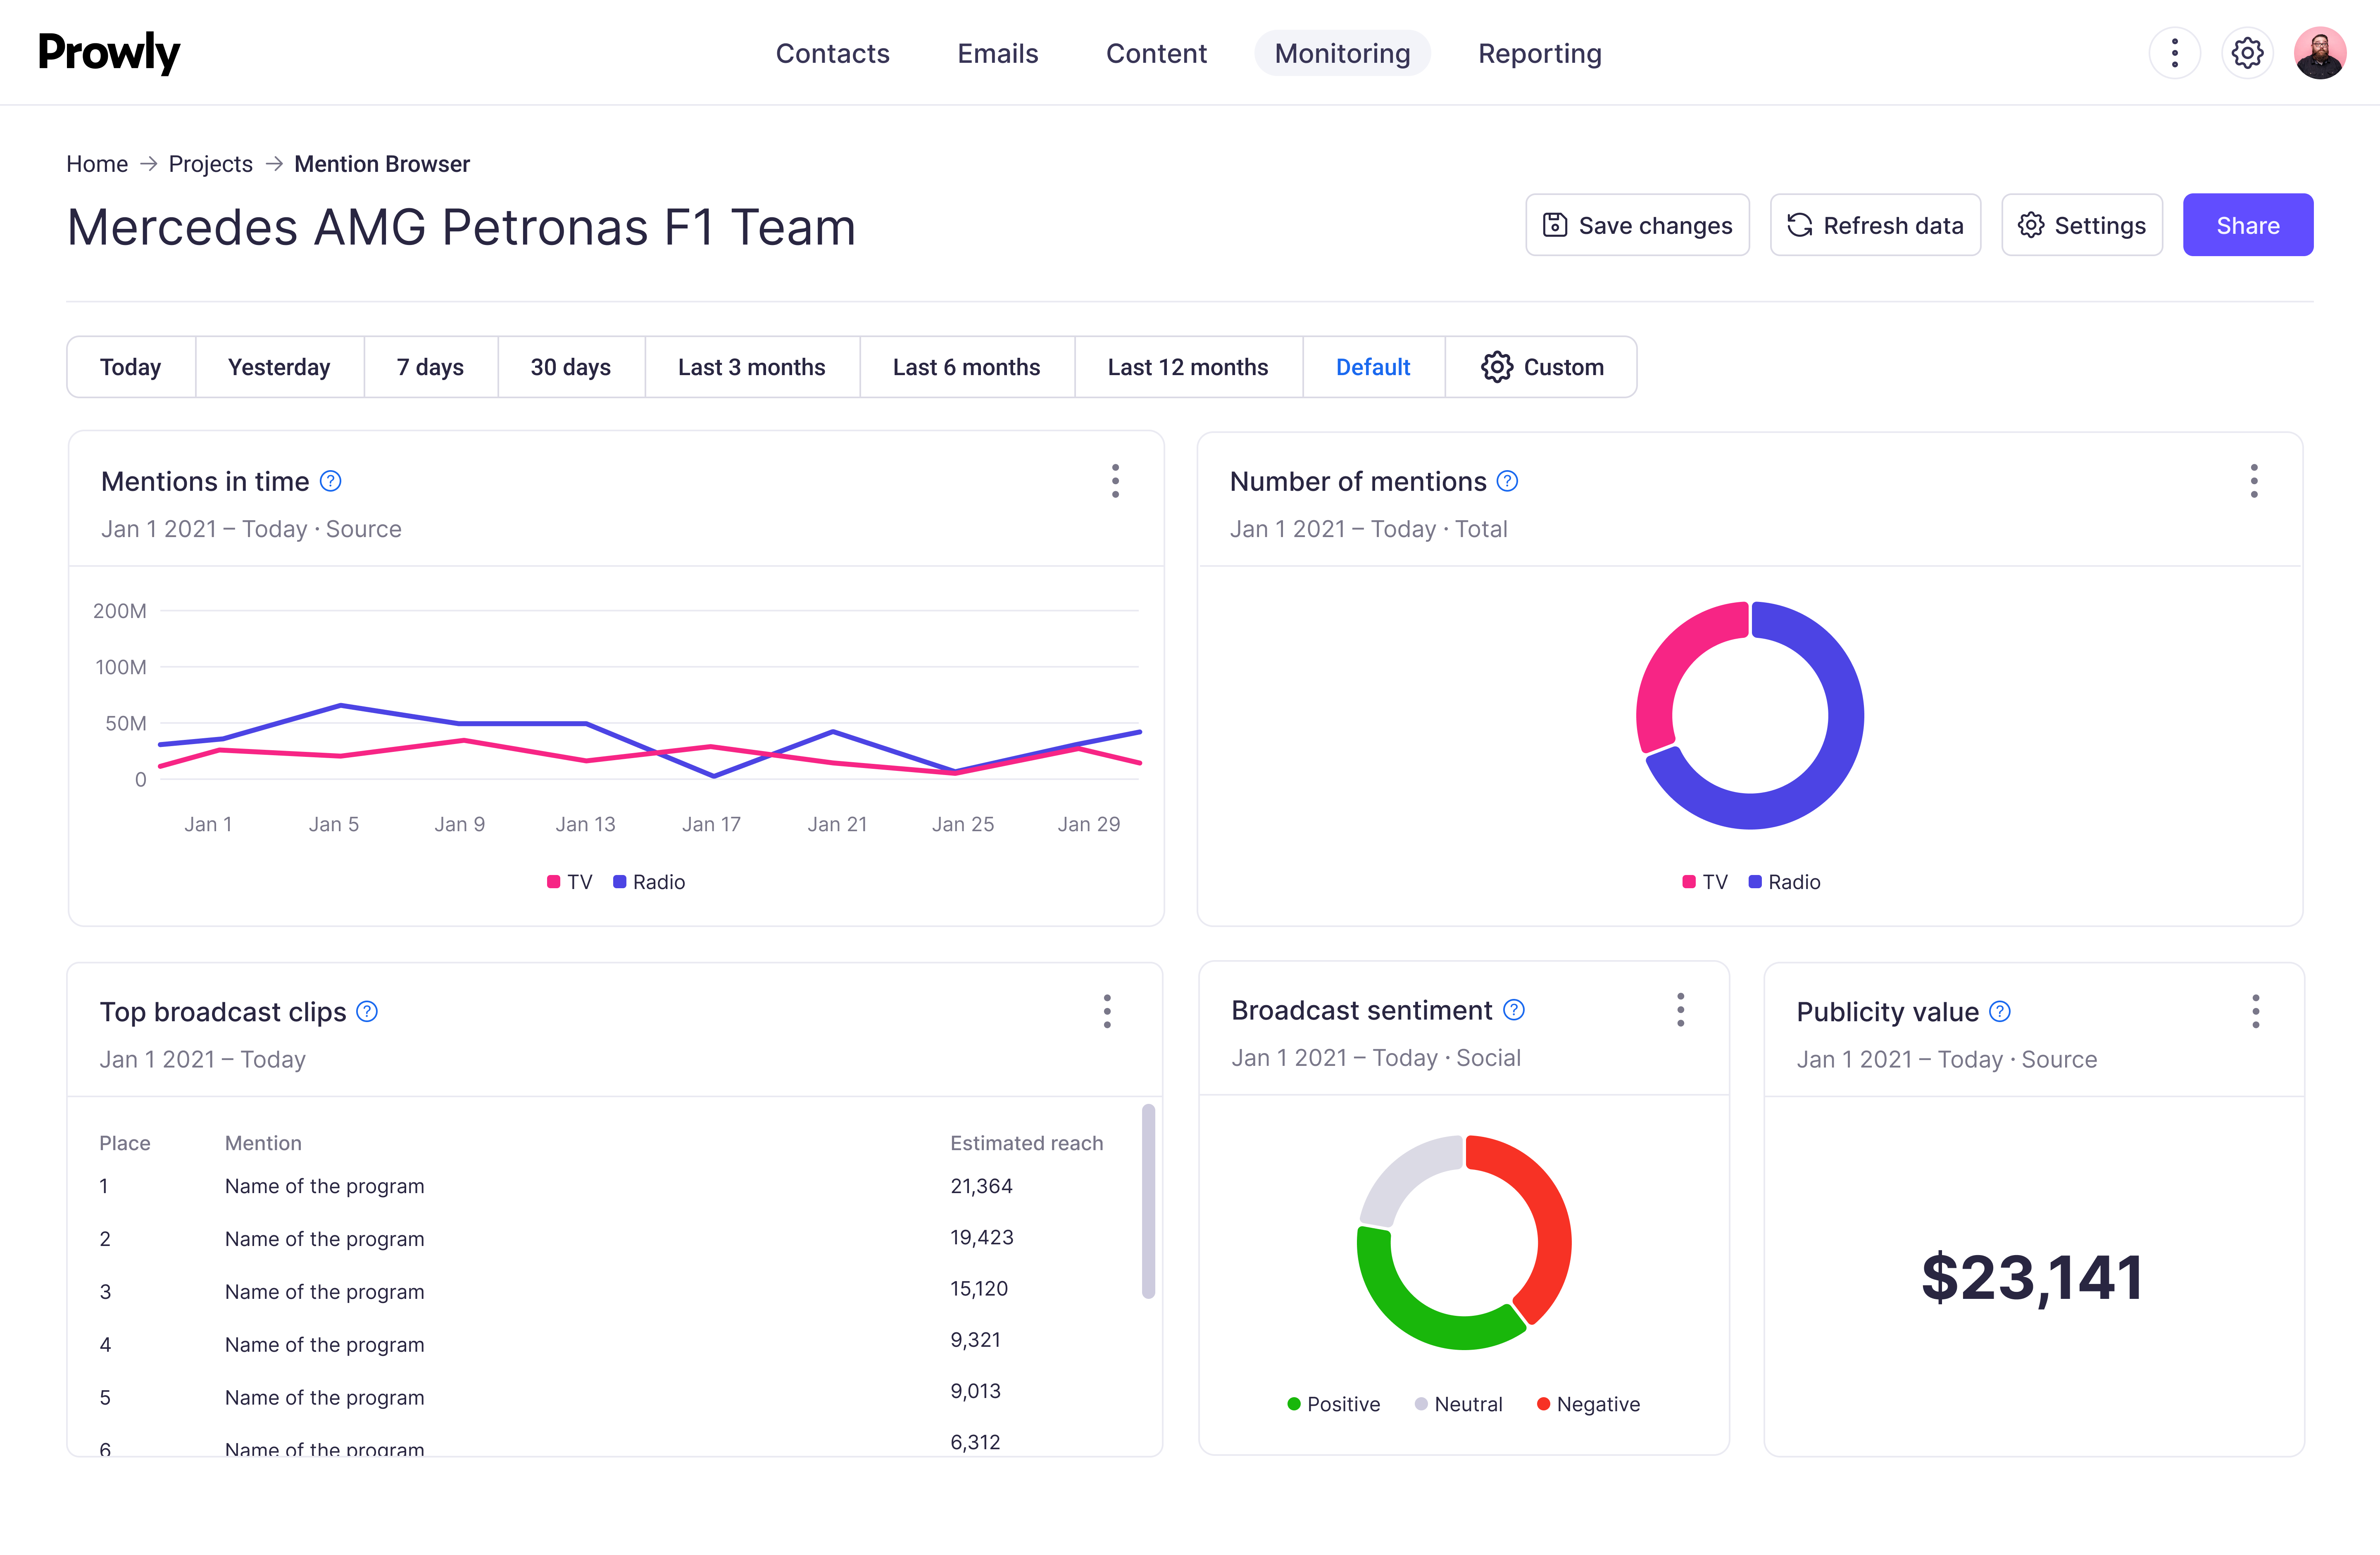
Task: Select the Last 6 months time range tab
Action: click(966, 366)
